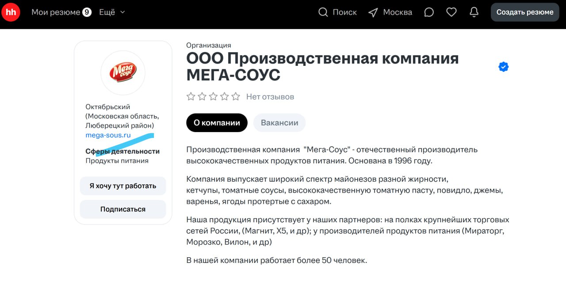The width and height of the screenshot is (566, 293).
Task: Click the Организация label
Action: (x=209, y=45)
